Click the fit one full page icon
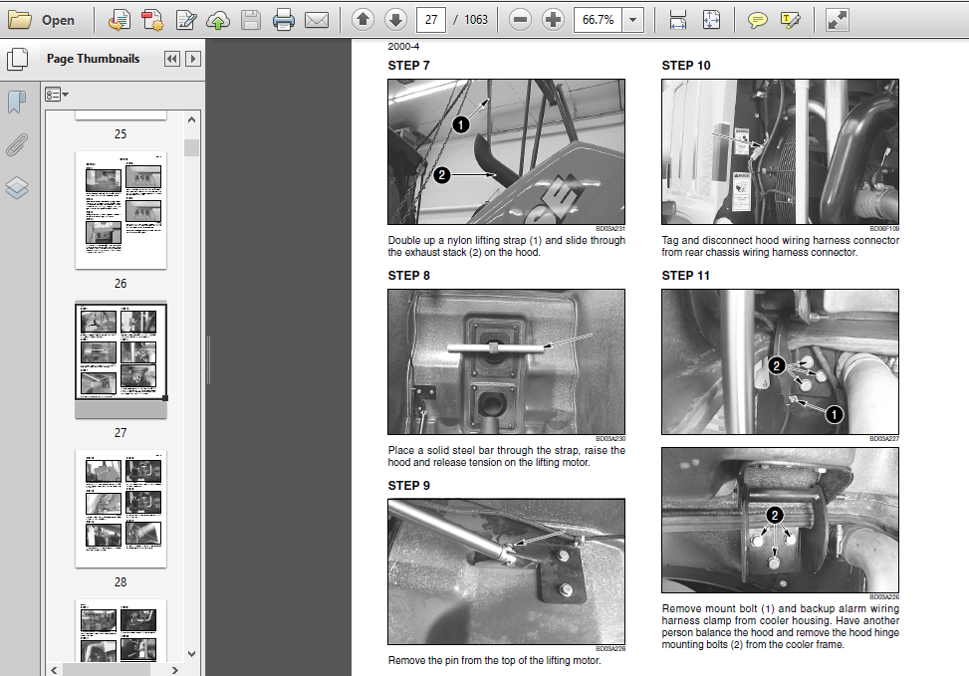Image resolution: width=969 pixels, height=676 pixels. tap(711, 20)
